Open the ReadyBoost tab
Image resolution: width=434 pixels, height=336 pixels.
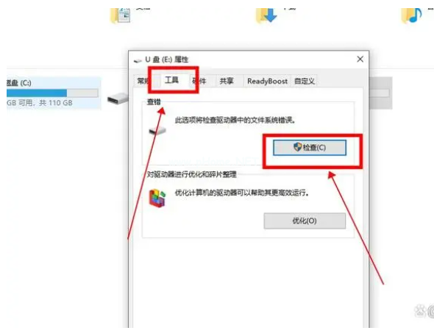(x=267, y=81)
